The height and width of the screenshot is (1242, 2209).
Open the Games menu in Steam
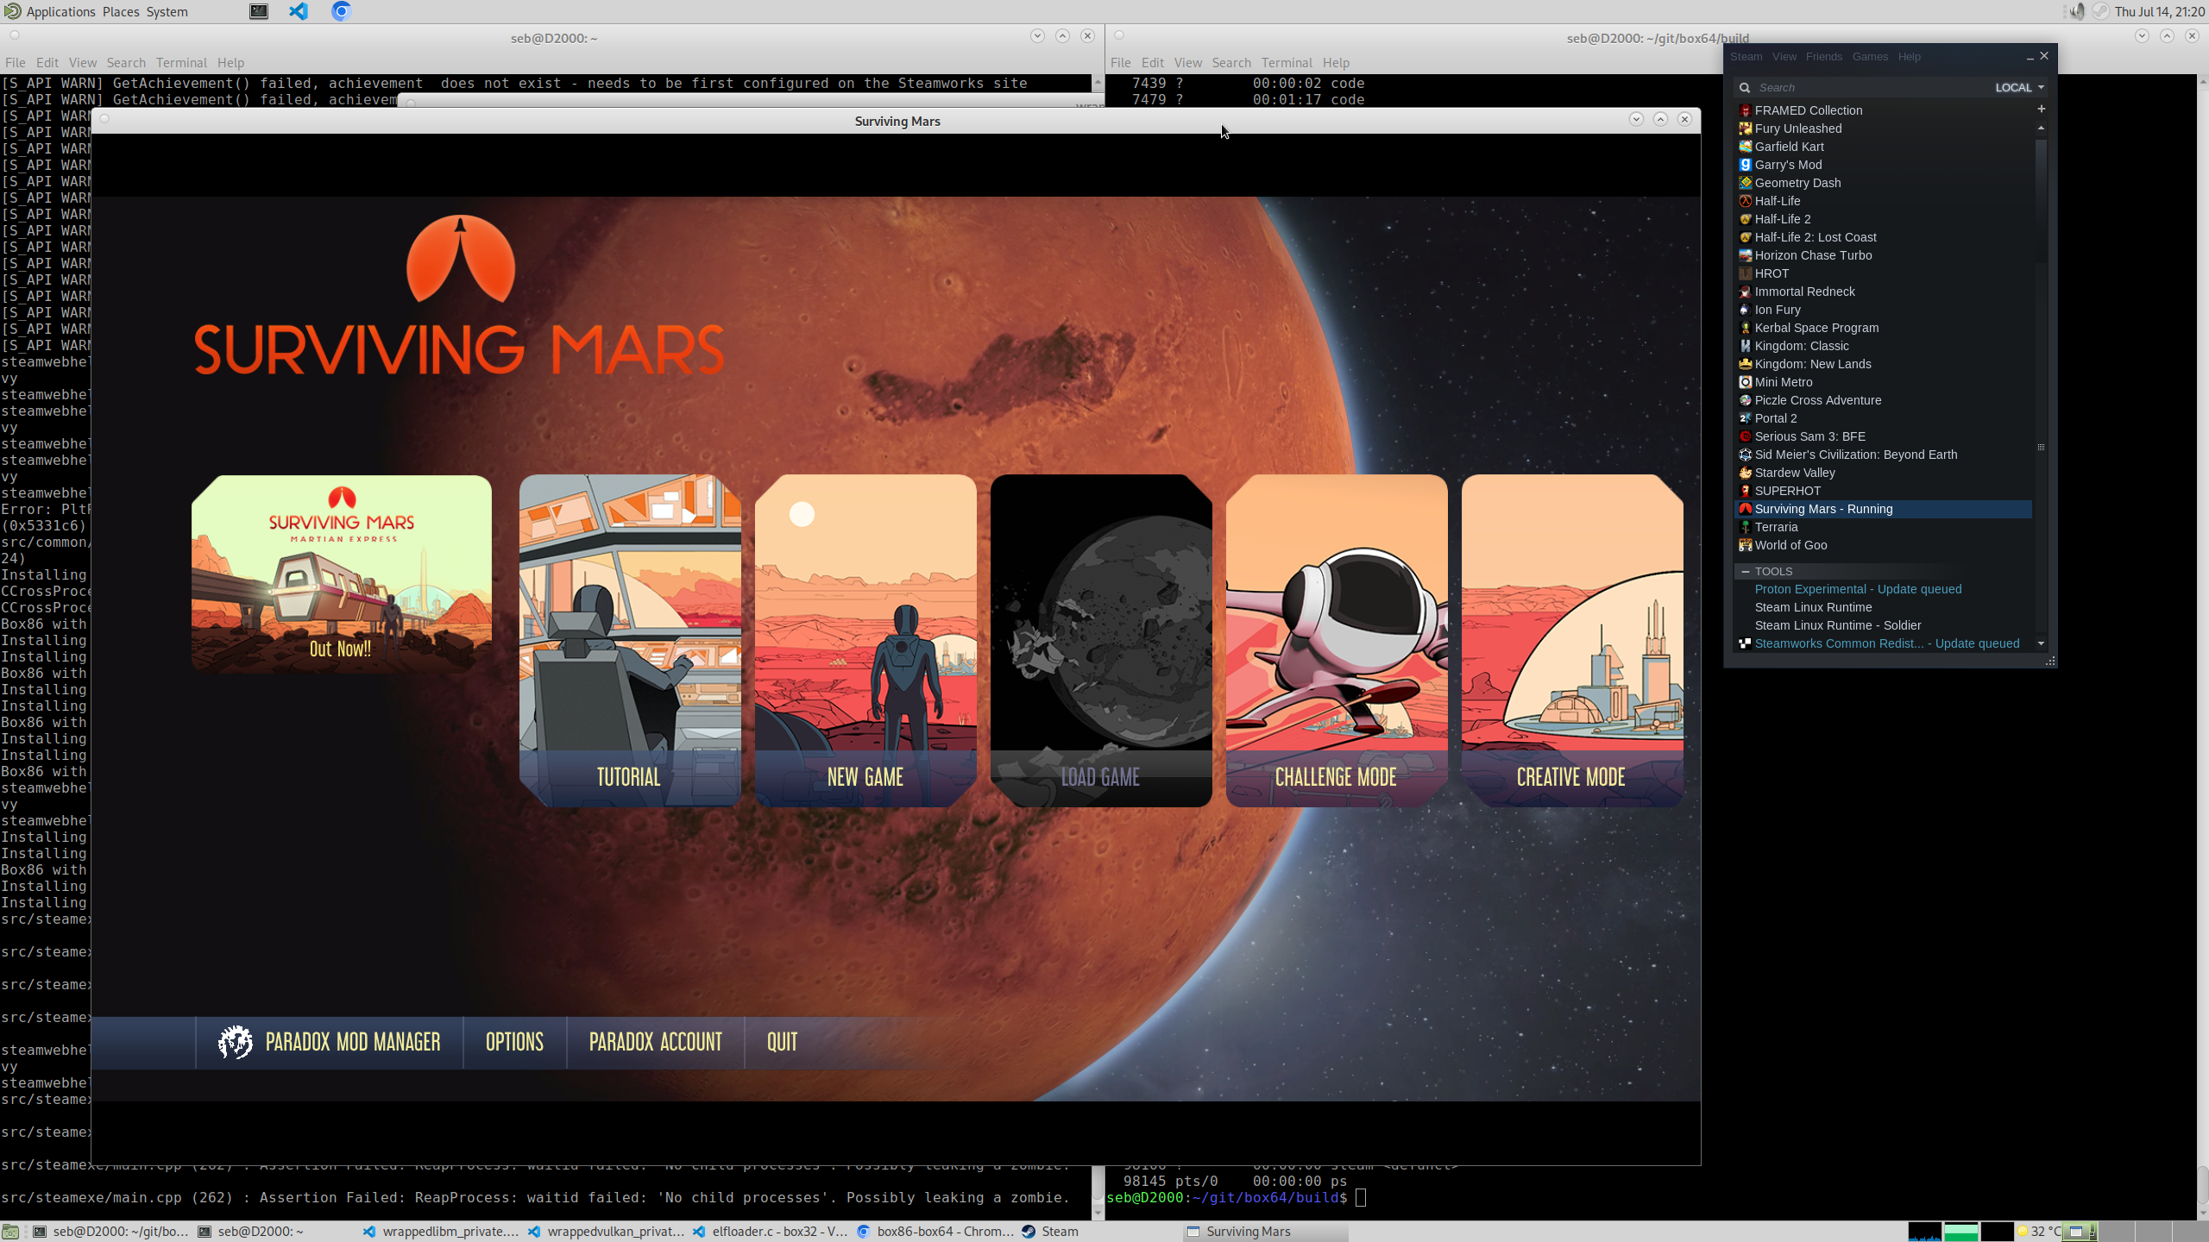click(1869, 56)
